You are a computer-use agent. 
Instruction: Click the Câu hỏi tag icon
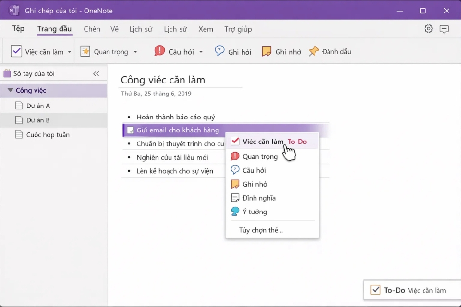tap(159, 51)
